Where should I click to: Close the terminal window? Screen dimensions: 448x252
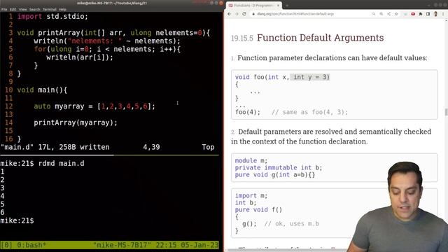tap(220, 3)
